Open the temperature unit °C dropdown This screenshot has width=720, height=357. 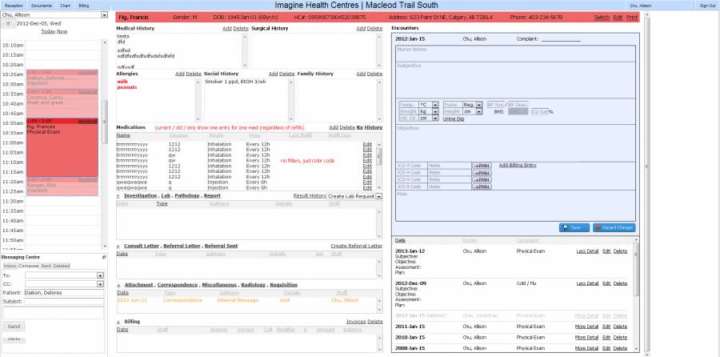(435, 105)
